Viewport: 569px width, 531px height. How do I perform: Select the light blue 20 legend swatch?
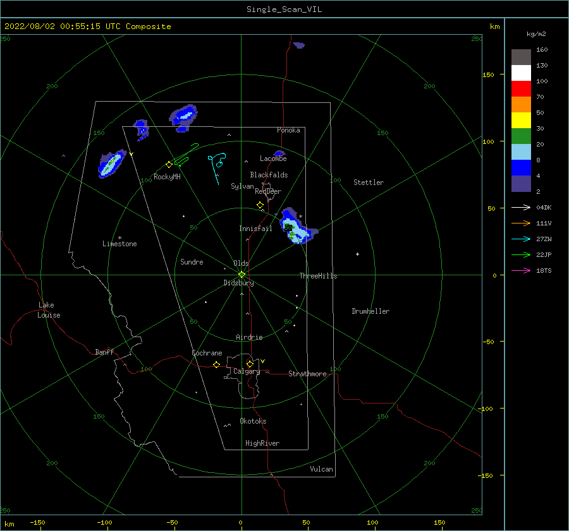tap(521, 152)
